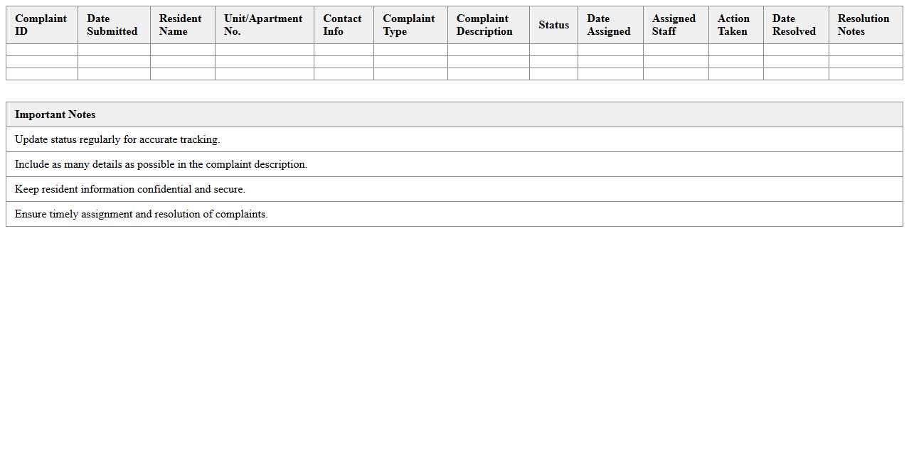Click the Complaint ID column header
The image size is (909, 462).
pos(41,25)
